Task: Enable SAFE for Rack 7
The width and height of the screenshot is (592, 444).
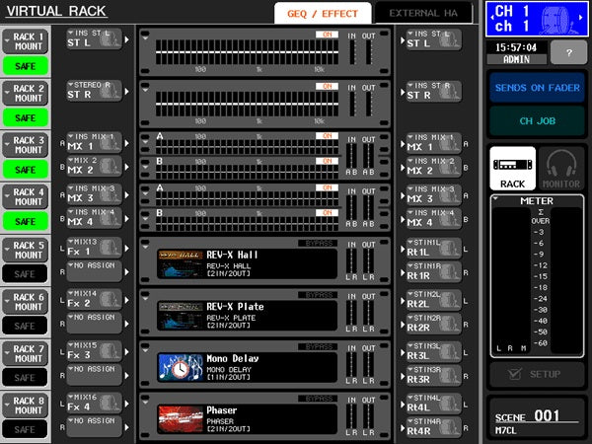Action: (26, 377)
